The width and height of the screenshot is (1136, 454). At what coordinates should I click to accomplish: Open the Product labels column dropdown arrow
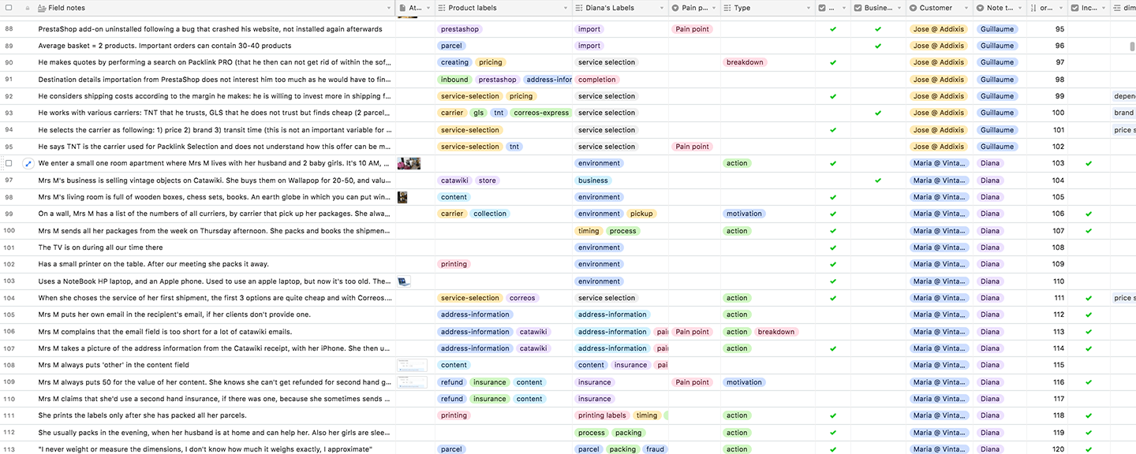566,8
